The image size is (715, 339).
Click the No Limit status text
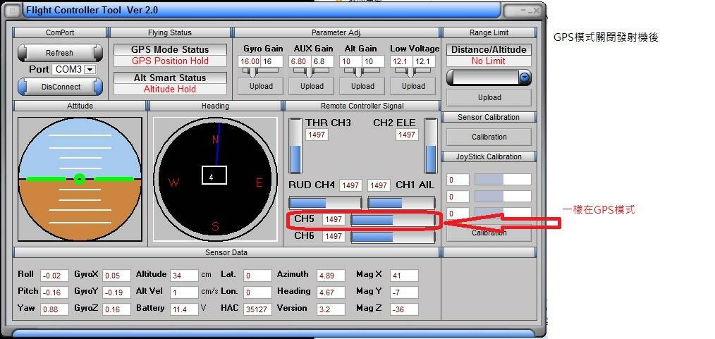tap(489, 61)
